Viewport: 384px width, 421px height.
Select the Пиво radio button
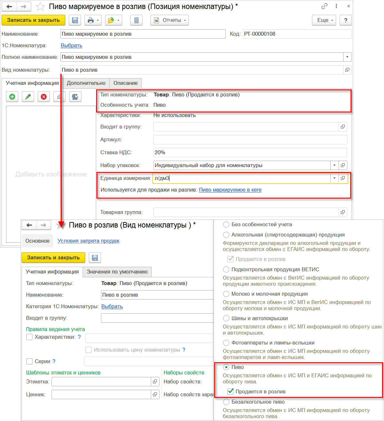tap(226, 367)
